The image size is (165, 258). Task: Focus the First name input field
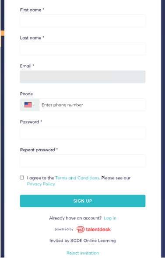coord(83,21)
